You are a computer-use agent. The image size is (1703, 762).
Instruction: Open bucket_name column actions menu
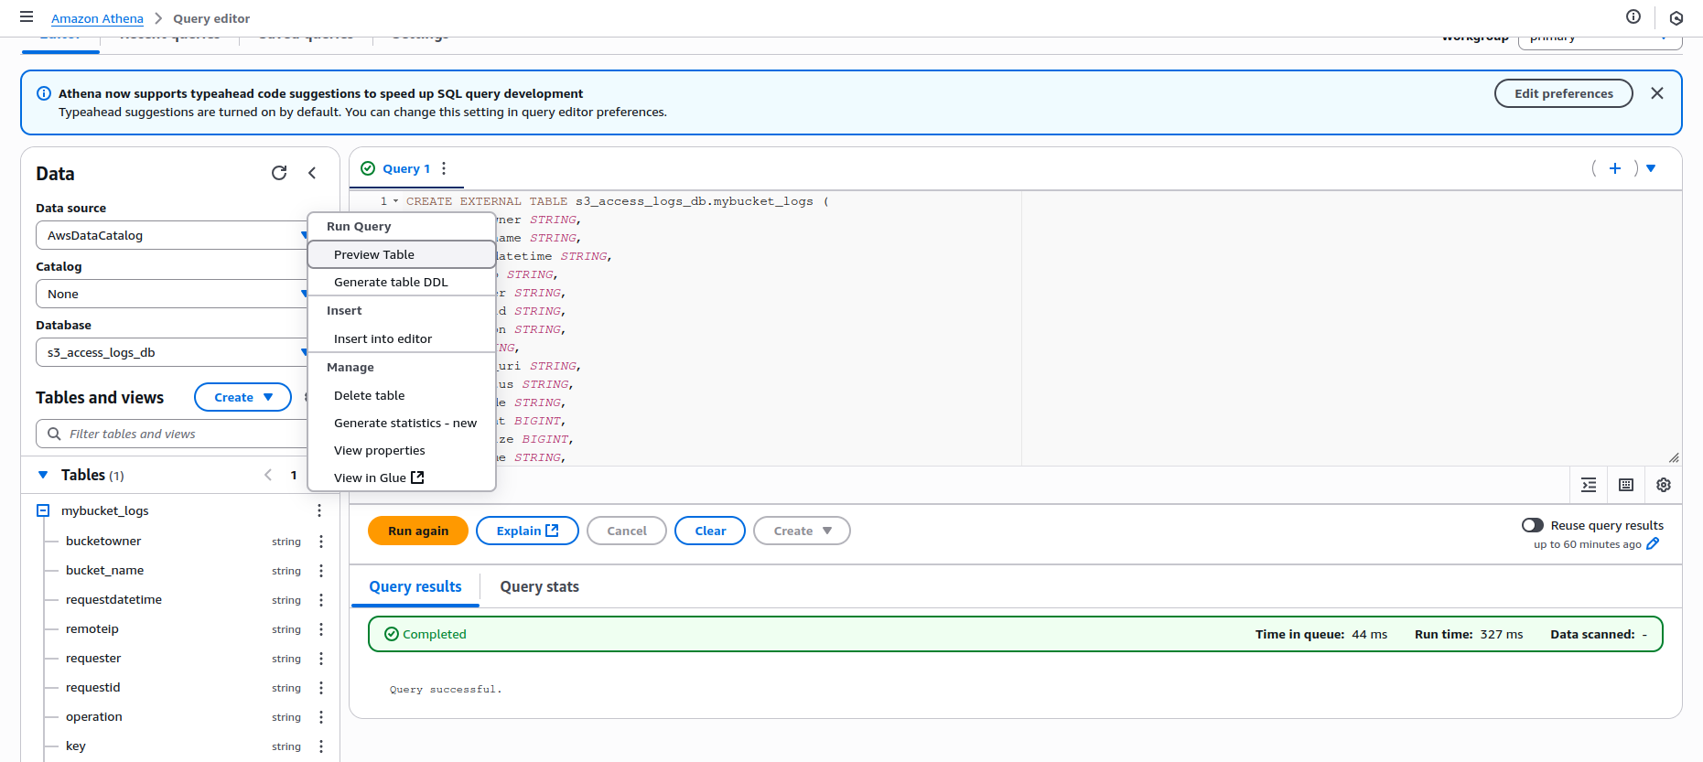(321, 571)
